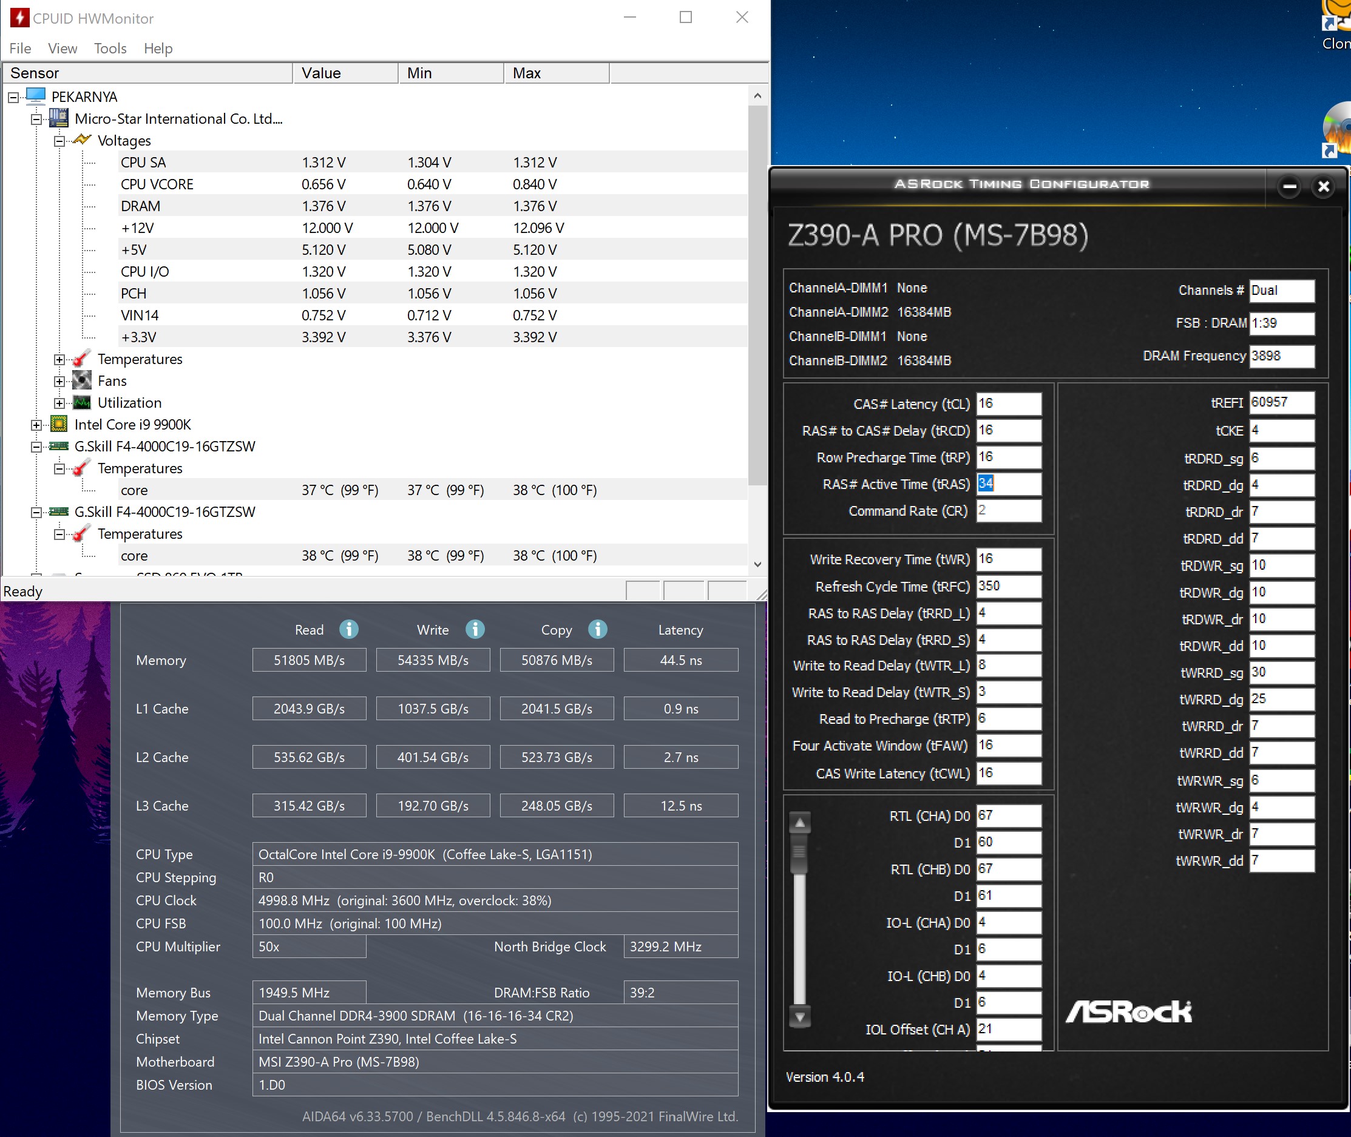The width and height of the screenshot is (1351, 1137).
Task: Open the Tools menu
Action: (x=110, y=49)
